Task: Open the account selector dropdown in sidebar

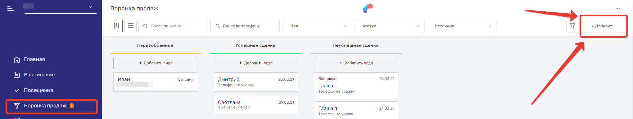Action: click(x=60, y=7)
